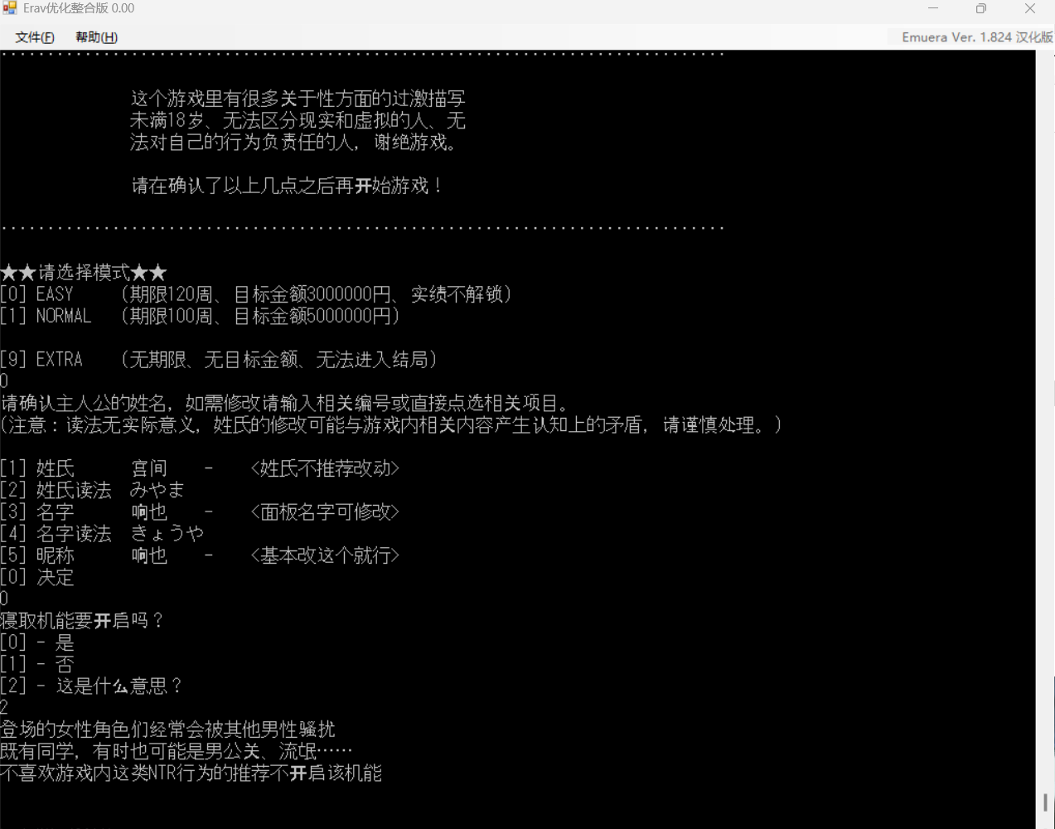Select [1] NORMAL mode option

(200, 316)
